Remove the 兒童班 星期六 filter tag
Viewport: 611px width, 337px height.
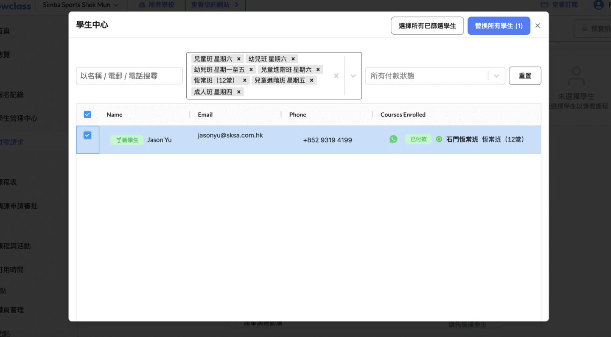click(239, 59)
